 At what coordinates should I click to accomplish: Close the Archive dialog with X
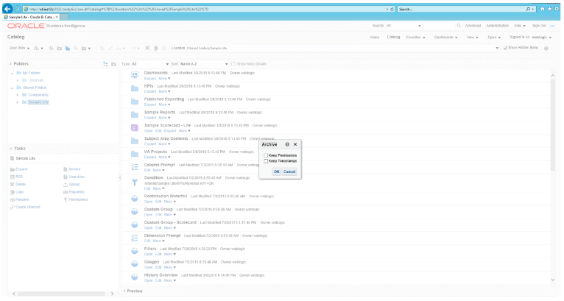point(295,144)
